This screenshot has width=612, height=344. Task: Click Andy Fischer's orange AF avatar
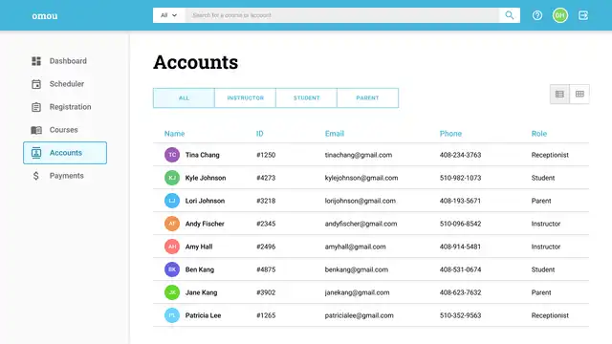click(172, 224)
